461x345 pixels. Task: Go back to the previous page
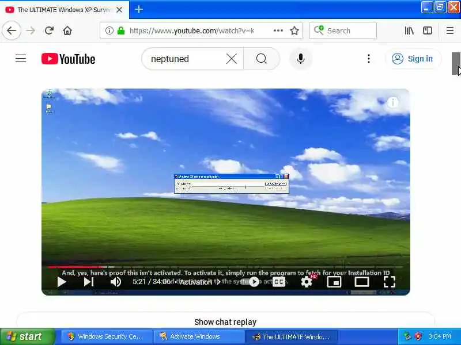point(12,30)
